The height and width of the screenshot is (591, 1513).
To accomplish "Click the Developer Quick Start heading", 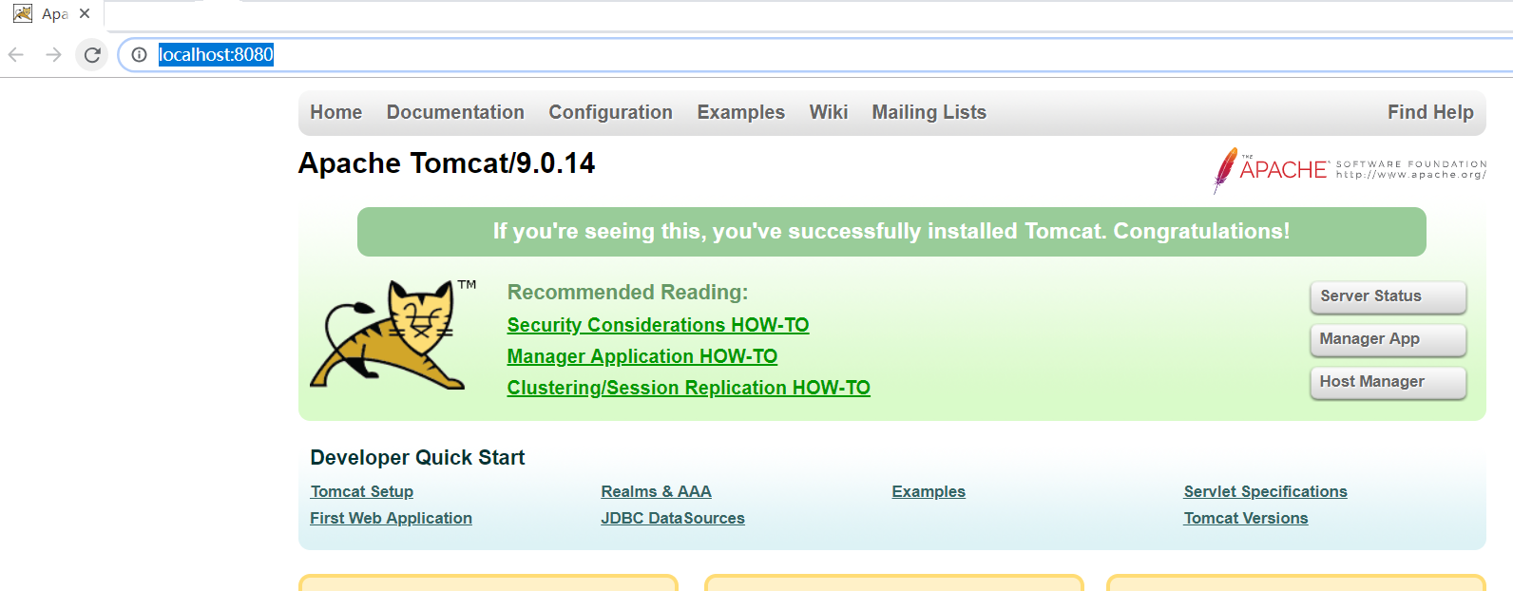I will point(417,458).
